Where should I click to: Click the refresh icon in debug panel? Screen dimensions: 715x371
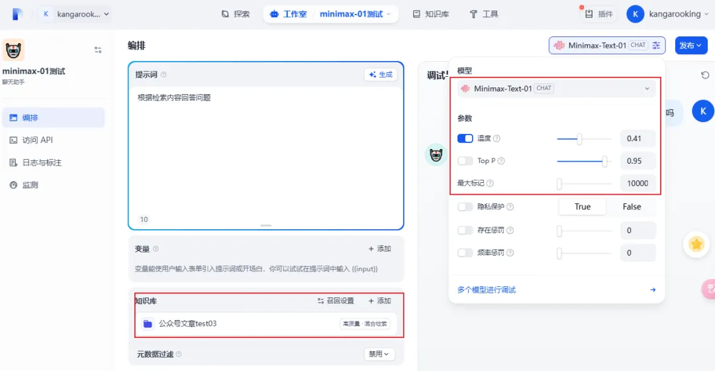pos(705,75)
